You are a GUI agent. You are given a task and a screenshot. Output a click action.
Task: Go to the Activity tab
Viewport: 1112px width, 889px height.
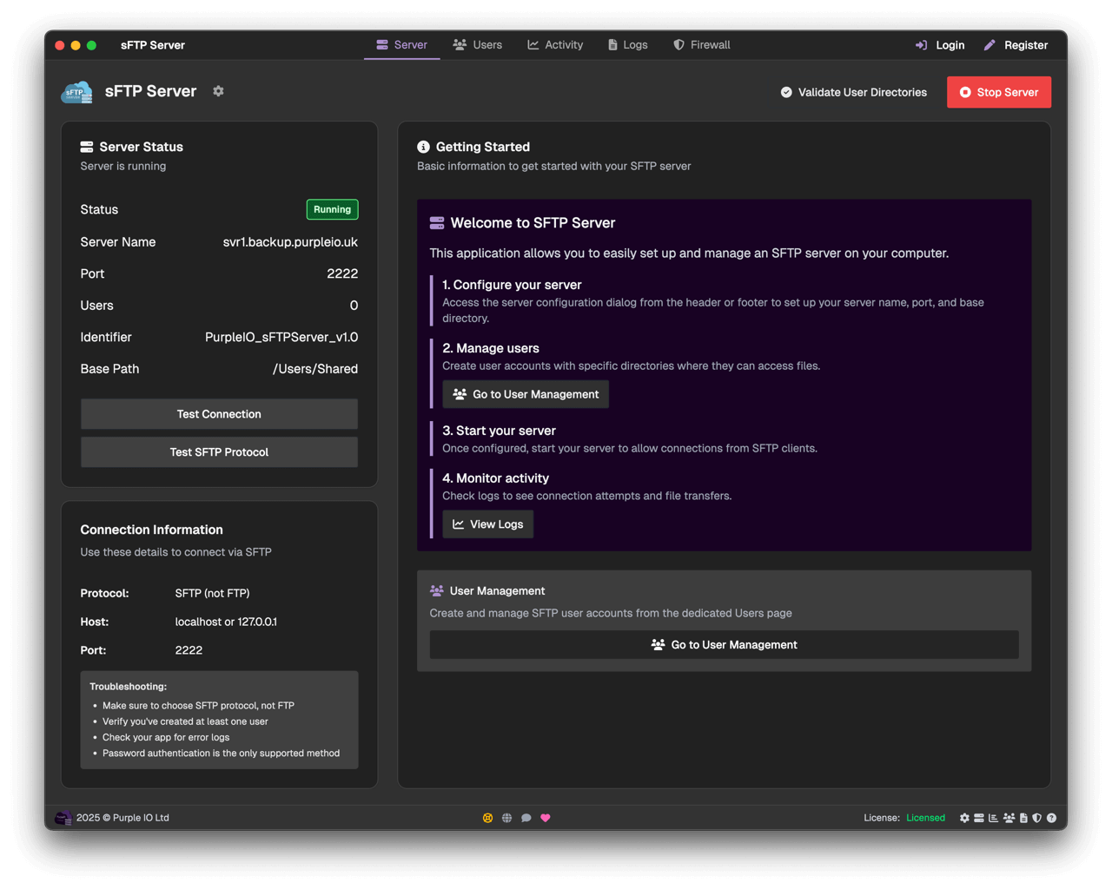[x=555, y=45]
